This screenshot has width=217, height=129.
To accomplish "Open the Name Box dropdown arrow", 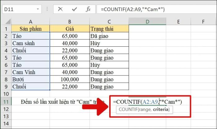I will (x=38, y=9).
